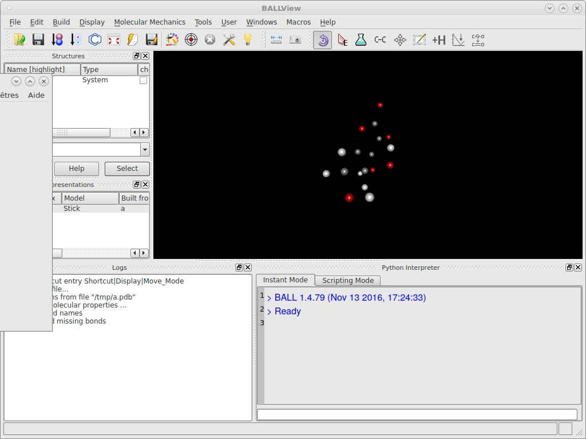Click the Structures list left scroll arrow
This screenshot has height=439, width=586.
(x=135, y=133)
